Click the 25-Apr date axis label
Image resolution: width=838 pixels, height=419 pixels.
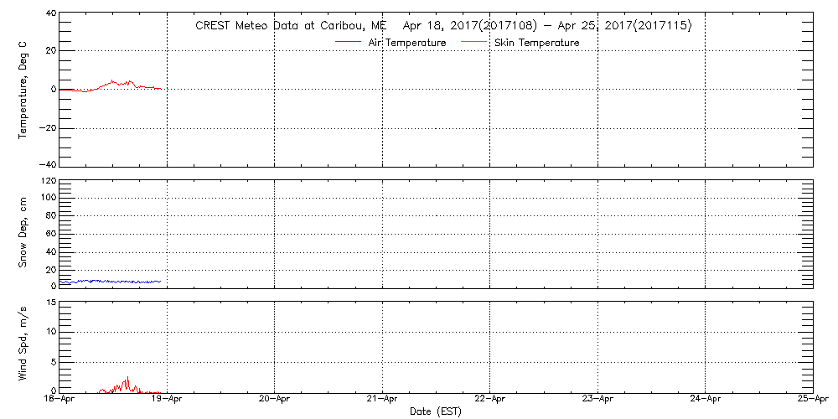(x=813, y=398)
